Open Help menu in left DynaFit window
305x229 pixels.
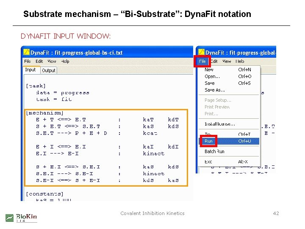tap(65, 61)
